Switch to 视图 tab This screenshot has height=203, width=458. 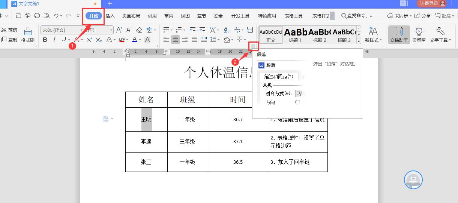tap(185, 16)
